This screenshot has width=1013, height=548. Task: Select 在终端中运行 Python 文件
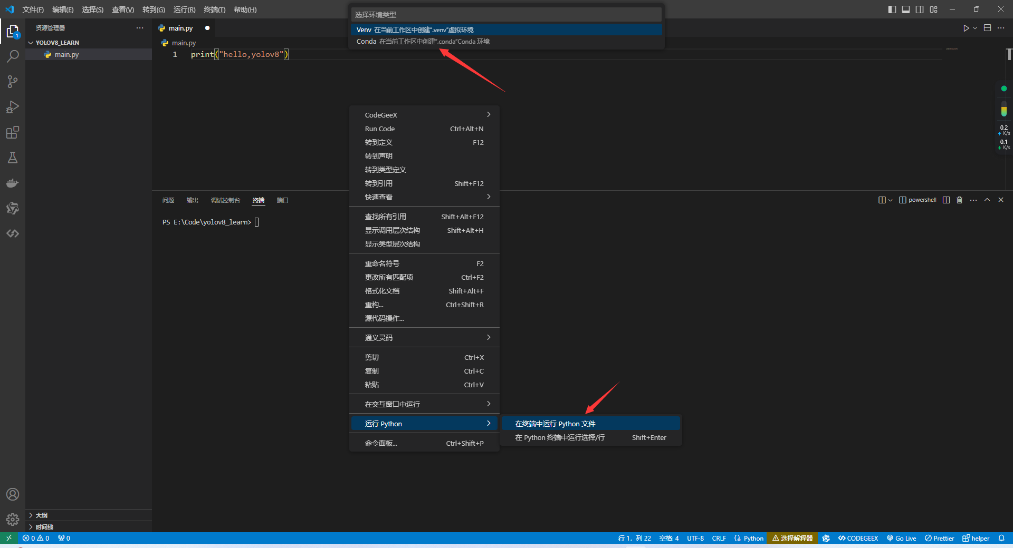(x=591, y=424)
